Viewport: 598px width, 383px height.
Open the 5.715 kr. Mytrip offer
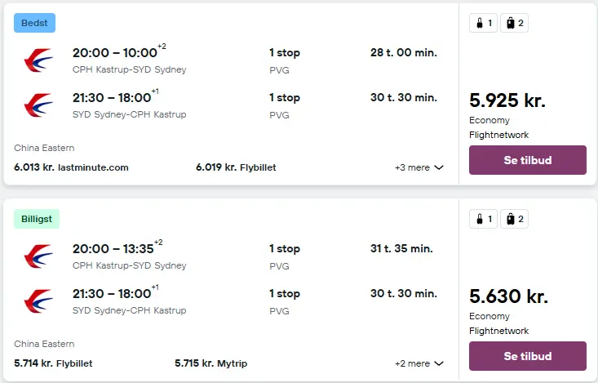(211, 363)
